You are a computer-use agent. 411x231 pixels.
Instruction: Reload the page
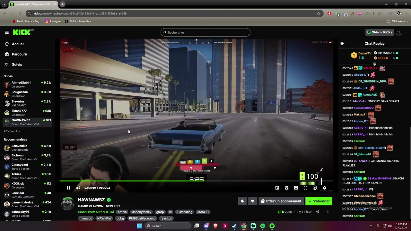tap(20, 13)
